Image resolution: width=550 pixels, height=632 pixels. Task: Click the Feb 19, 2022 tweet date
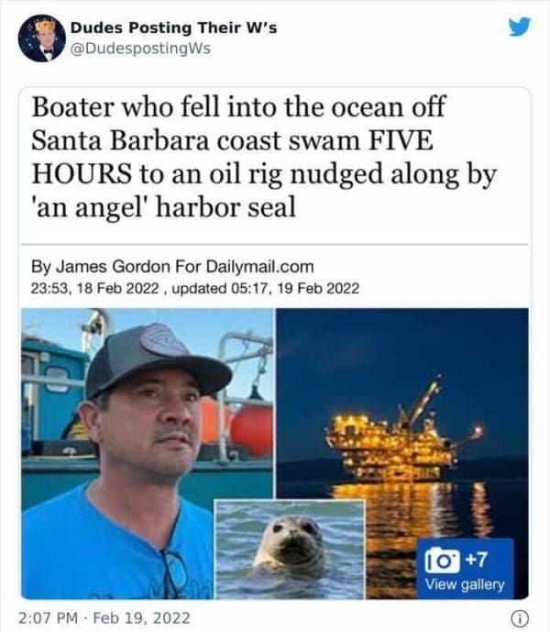141,618
